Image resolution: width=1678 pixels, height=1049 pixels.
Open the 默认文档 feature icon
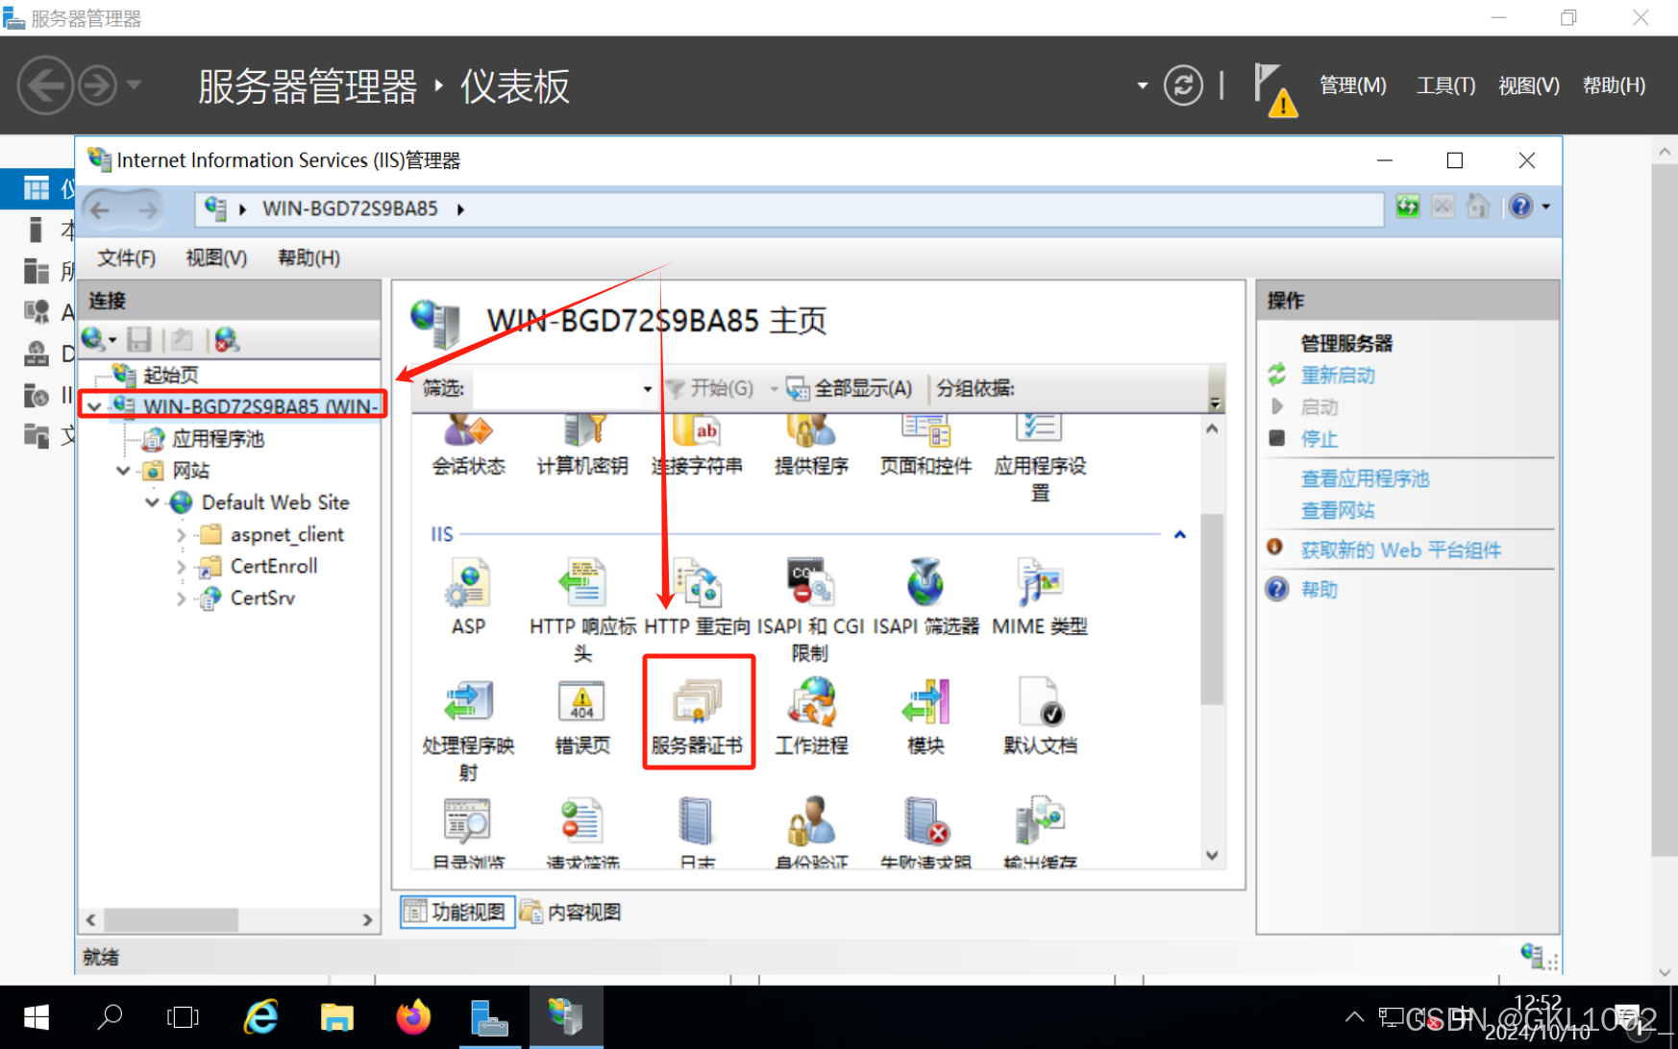click(x=1040, y=716)
